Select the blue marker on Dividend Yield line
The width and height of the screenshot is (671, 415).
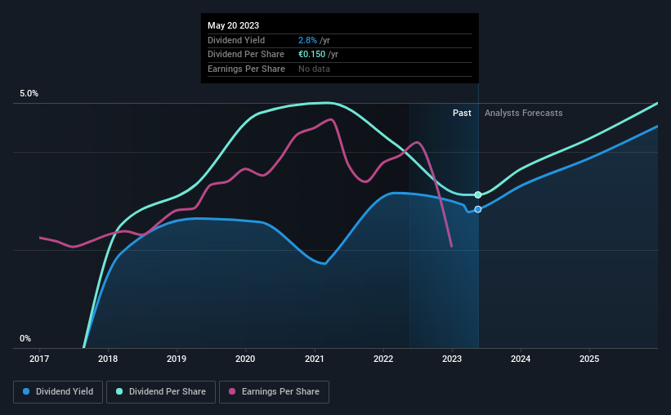(x=478, y=209)
